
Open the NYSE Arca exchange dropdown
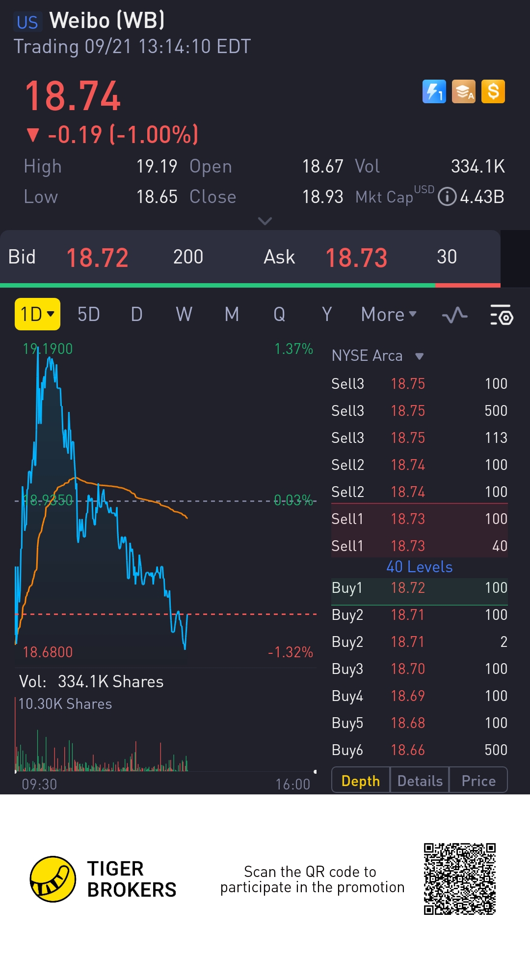pyautogui.click(x=377, y=355)
